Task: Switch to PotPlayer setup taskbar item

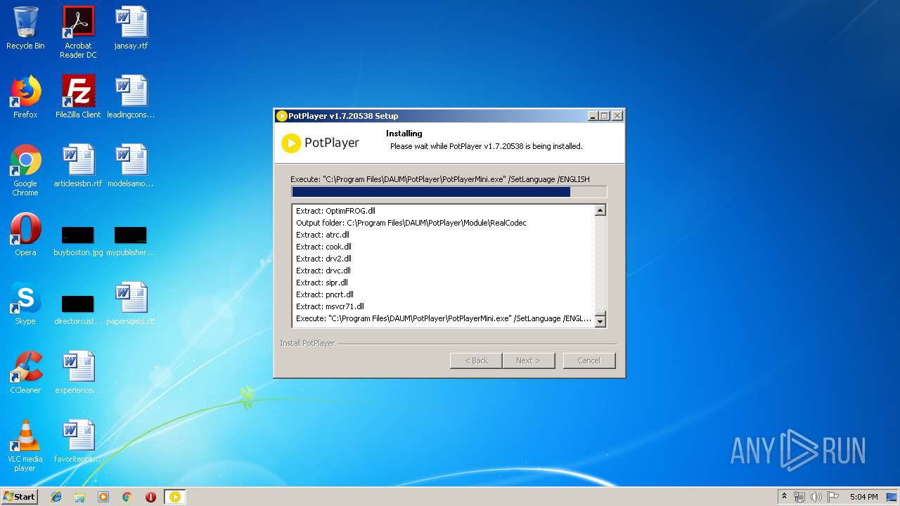Action: click(175, 497)
